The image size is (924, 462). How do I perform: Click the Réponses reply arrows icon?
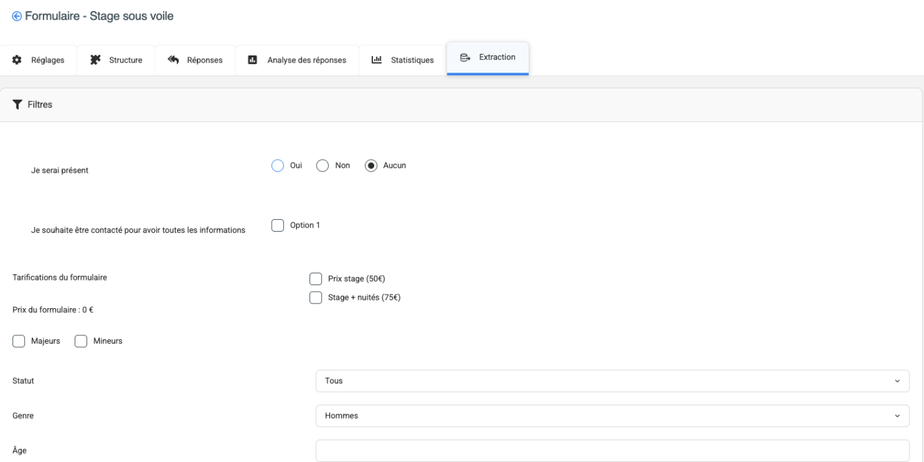point(174,60)
